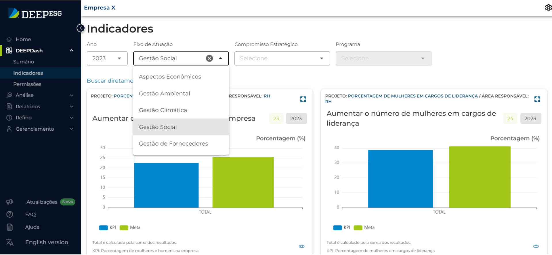
Task: Go to Sumário in sidebar
Action: pos(24,62)
